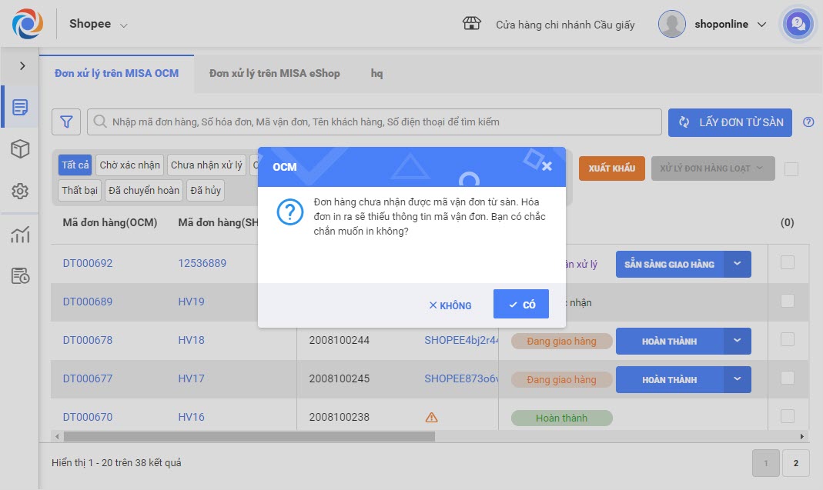This screenshot has width=823, height=490.
Task: Select the Tất cả status filter
Action: click(x=75, y=165)
